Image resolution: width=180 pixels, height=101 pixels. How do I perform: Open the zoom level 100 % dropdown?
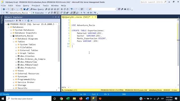(x=68, y=87)
